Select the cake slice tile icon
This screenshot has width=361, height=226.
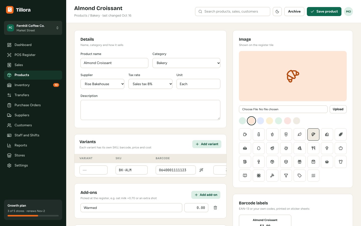click(x=327, y=134)
